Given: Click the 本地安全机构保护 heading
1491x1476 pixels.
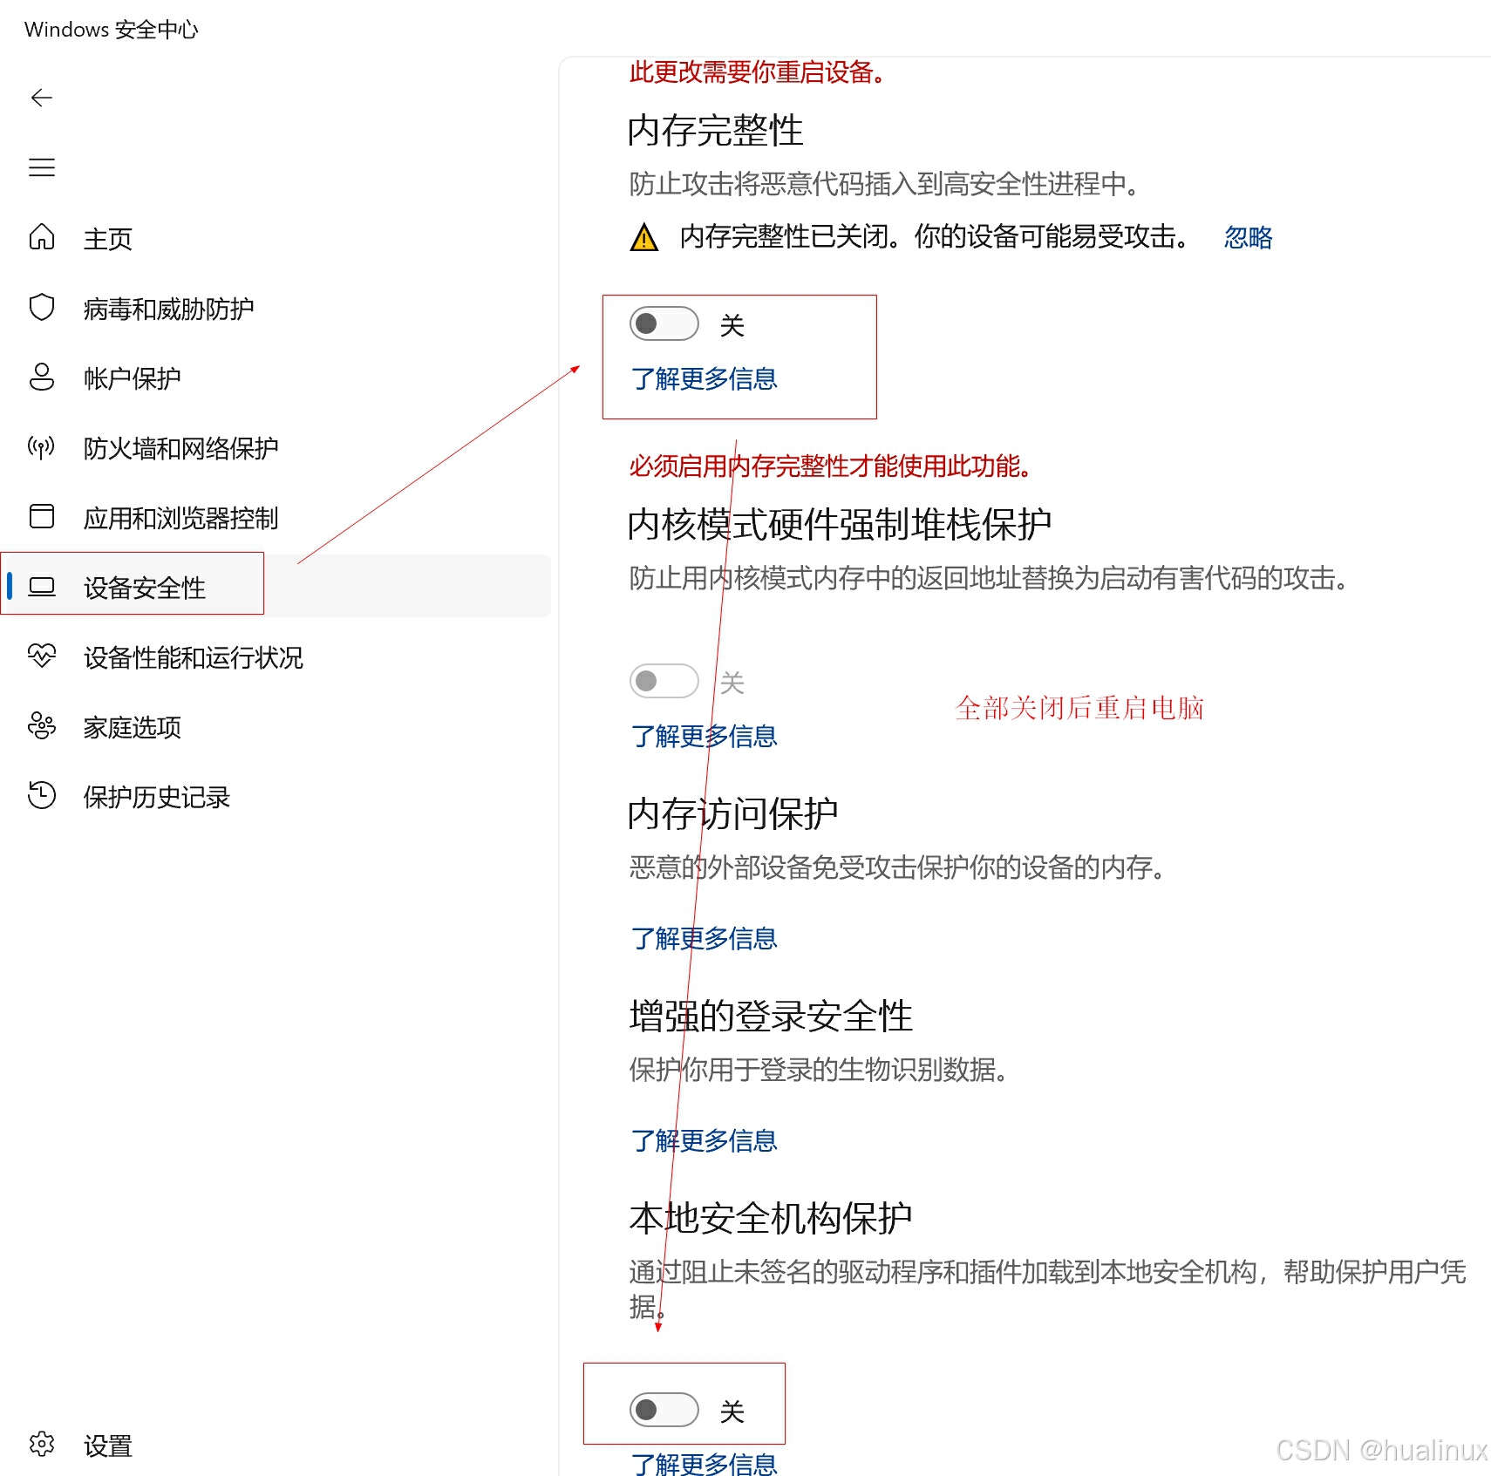Looking at the screenshot, I should (x=770, y=1219).
